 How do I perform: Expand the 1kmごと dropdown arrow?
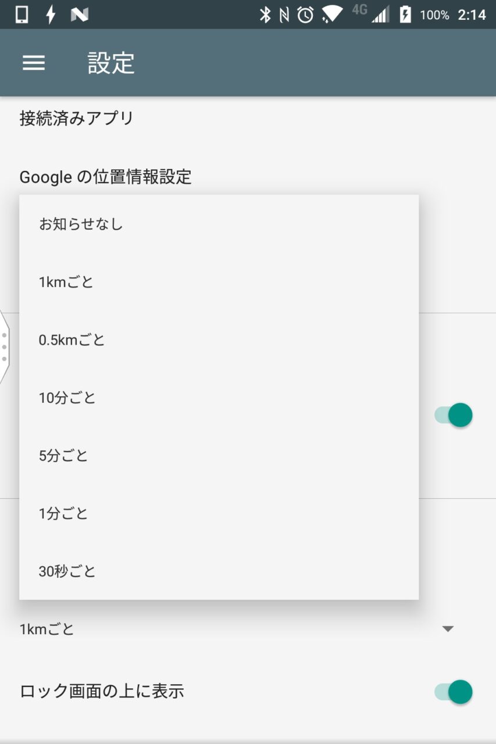448,629
